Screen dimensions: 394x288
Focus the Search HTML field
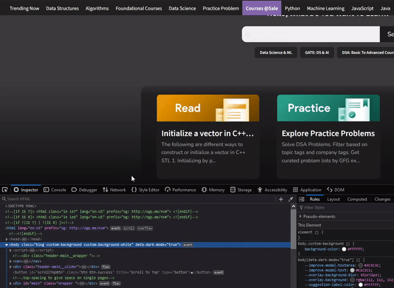(138, 199)
